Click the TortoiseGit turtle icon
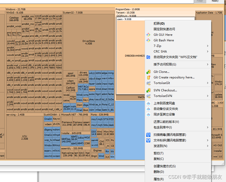Screen dimensions: 226x182 tap(148, 83)
